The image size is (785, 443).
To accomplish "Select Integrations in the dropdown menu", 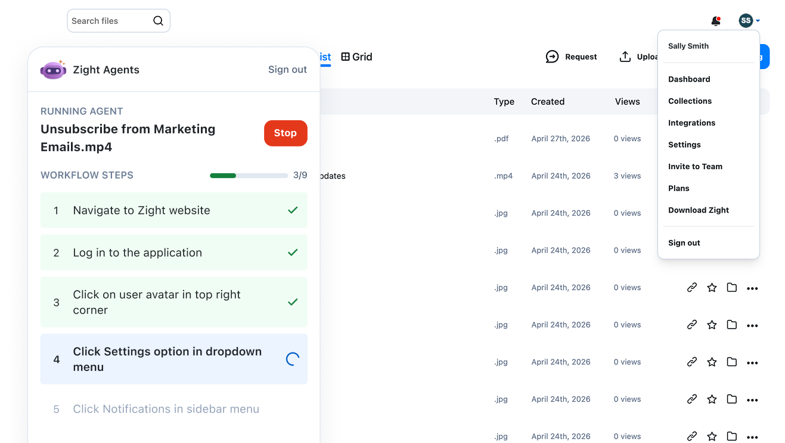I will coord(692,123).
